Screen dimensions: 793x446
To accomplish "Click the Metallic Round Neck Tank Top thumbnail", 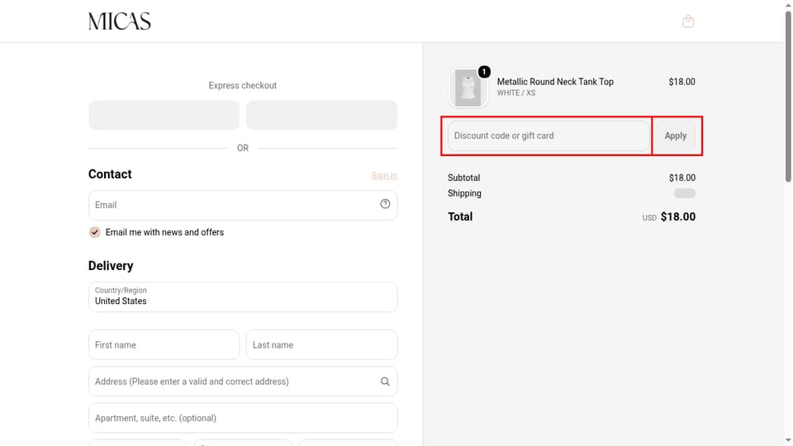I will point(468,88).
